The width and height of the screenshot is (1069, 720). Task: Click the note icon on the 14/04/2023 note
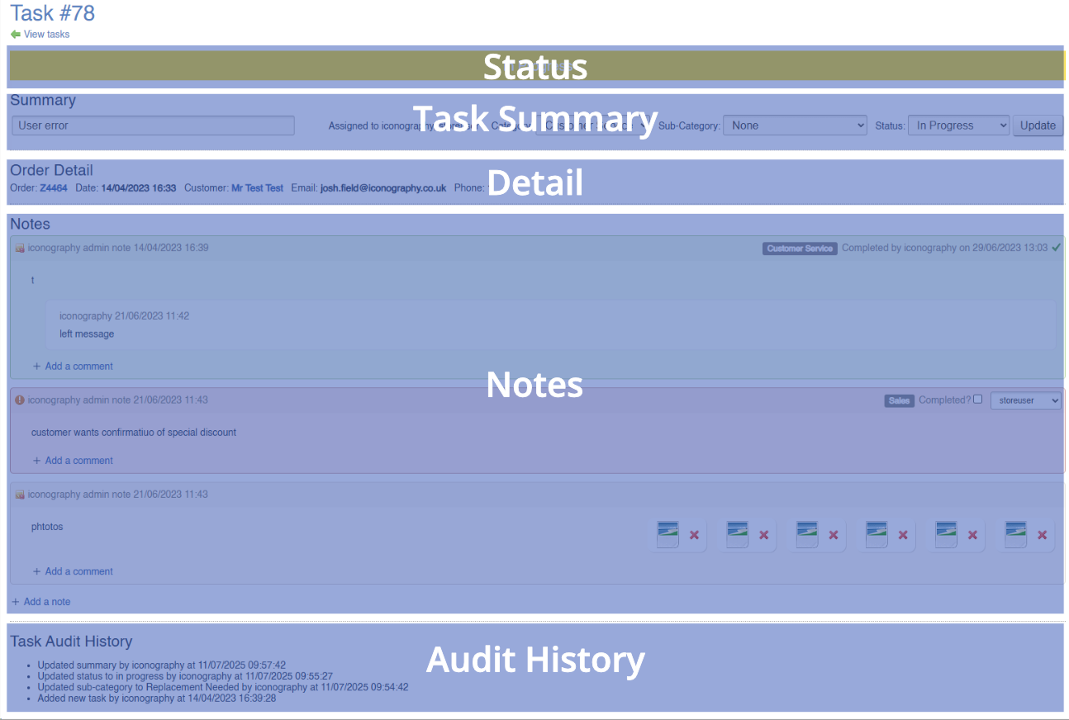point(20,248)
